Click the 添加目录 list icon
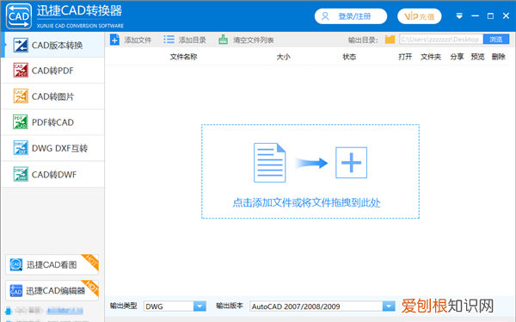The height and width of the screenshot is (322, 516). 169,40
